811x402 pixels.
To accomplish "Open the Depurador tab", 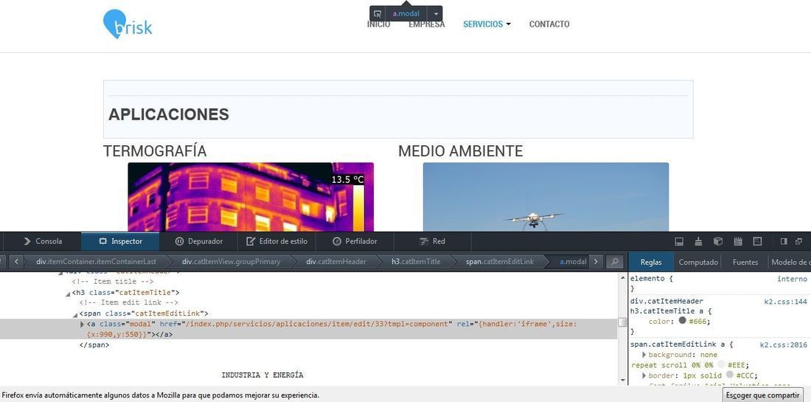I will pos(198,241).
